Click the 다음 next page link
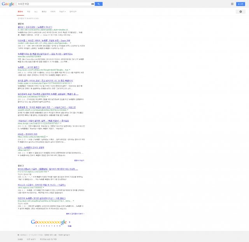The width and height of the screenshot is (249, 242). (x=70, y=226)
